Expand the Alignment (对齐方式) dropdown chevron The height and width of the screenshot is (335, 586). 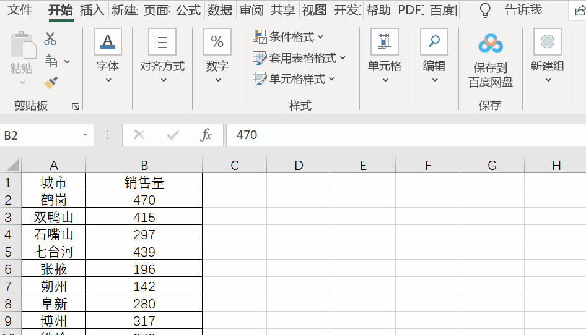164,80
